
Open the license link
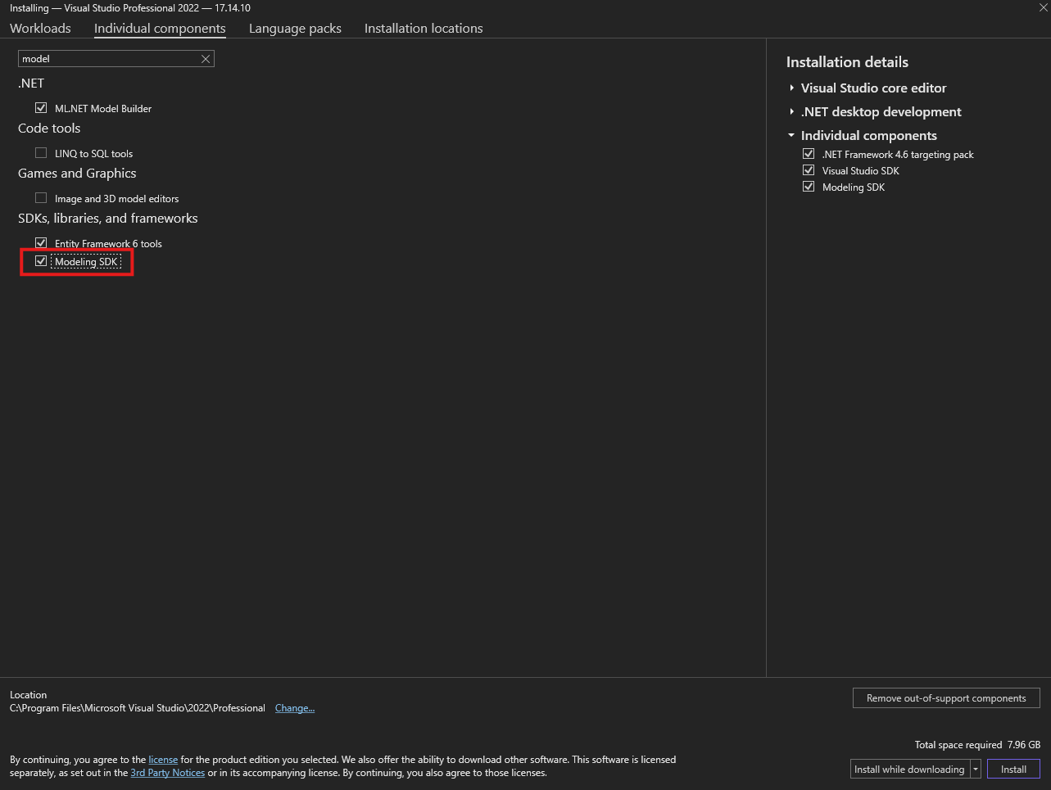tap(163, 760)
